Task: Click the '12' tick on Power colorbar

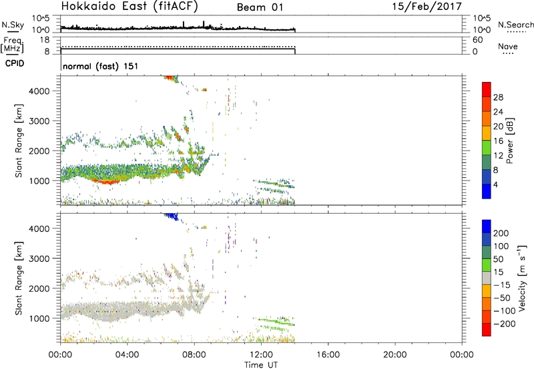Action: 498,156
